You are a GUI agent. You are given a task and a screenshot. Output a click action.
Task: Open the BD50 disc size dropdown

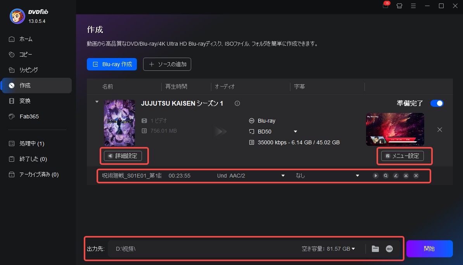pyautogui.click(x=295, y=132)
